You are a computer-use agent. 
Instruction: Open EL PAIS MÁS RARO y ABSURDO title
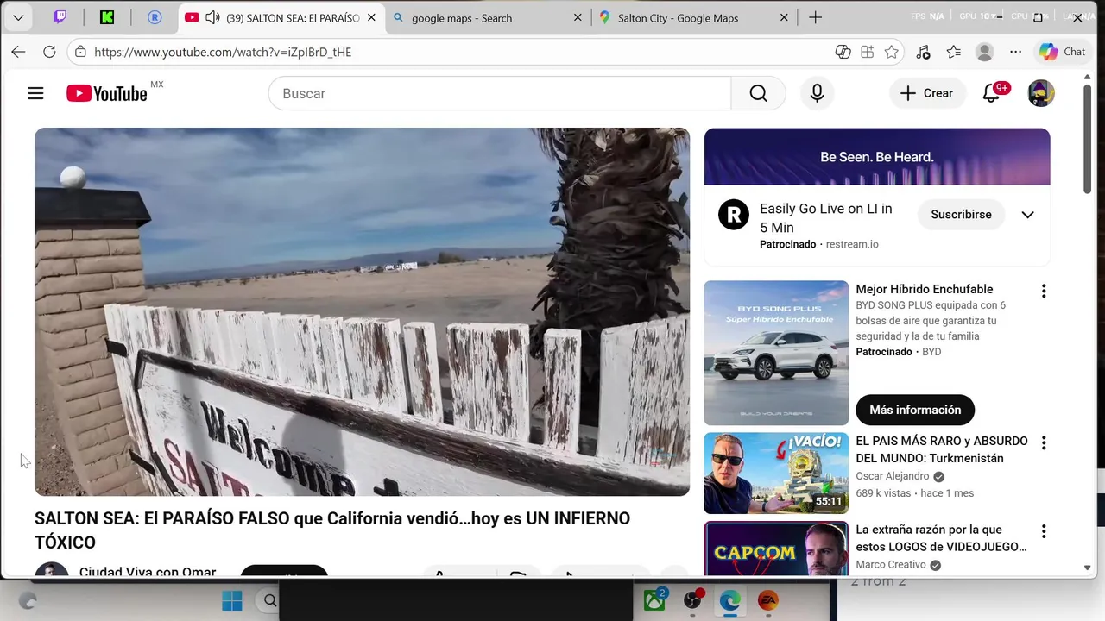point(942,449)
